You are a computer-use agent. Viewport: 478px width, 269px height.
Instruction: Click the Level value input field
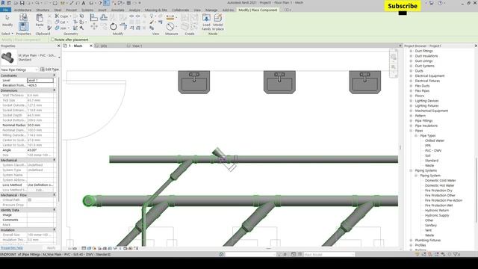(x=40, y=80)
